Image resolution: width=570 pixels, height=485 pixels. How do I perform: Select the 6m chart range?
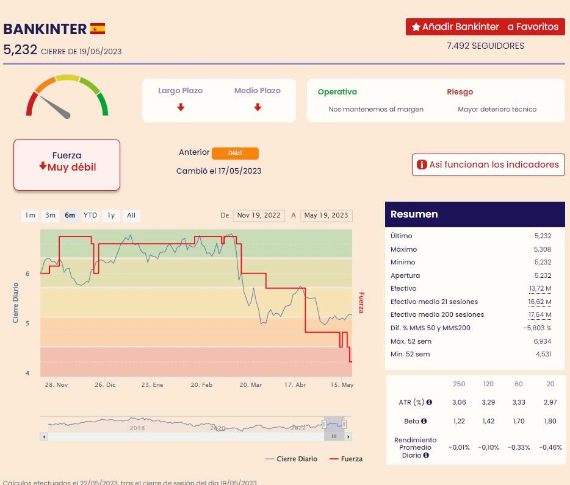[x=70, y=215]
